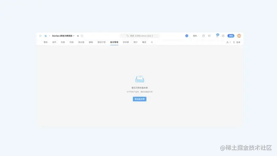Viewport: 277px width, 156px height.
Task: Open notifications bell with badge
Action: tap(217, 36)
